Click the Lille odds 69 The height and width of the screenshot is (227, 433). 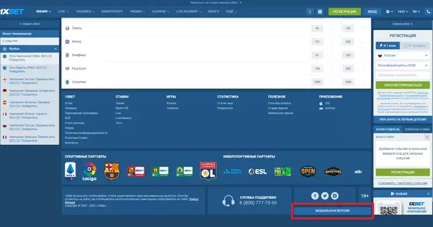coord(317,28)
